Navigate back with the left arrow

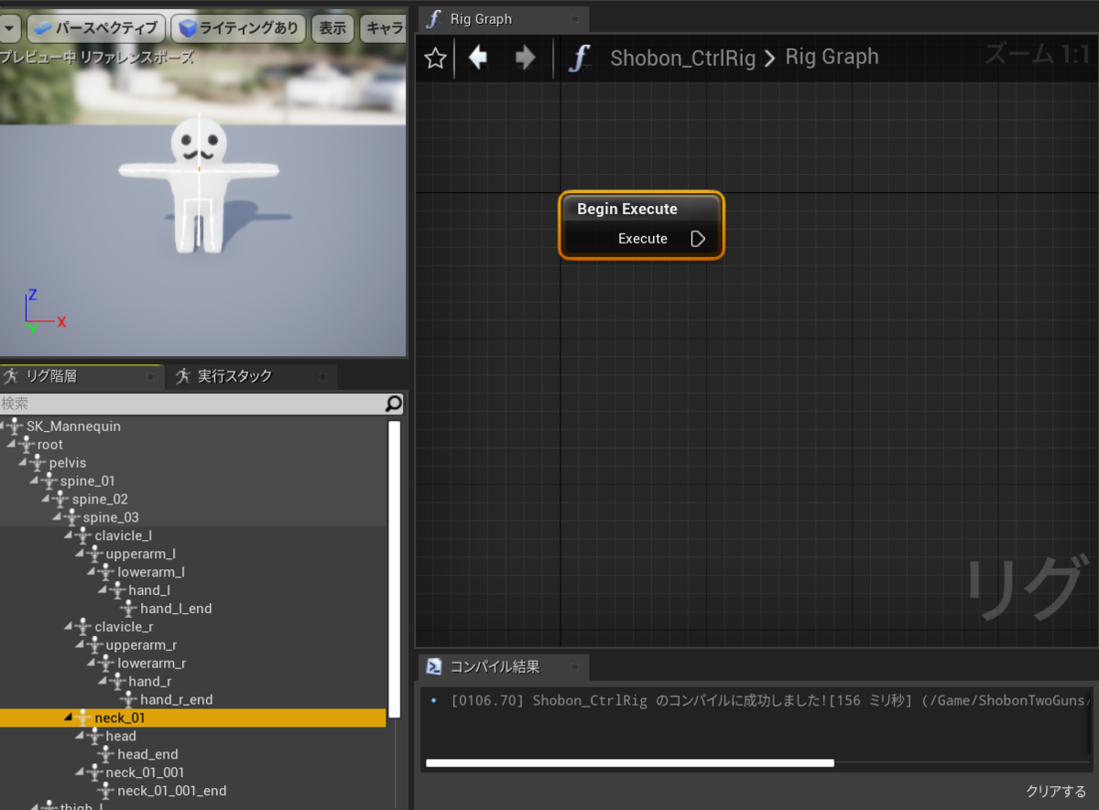(478, 58)
